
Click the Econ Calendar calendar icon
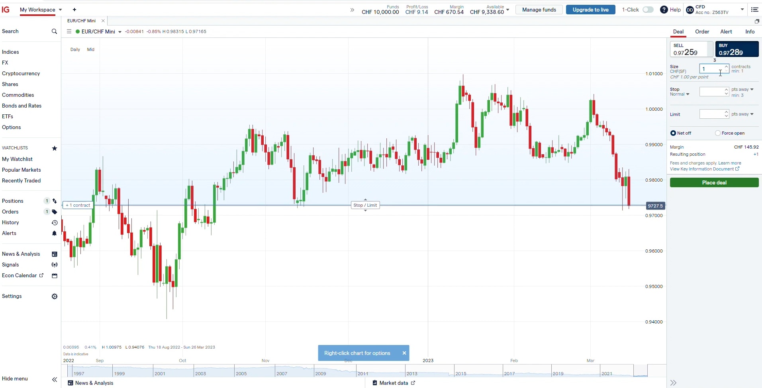click(55, 276)
